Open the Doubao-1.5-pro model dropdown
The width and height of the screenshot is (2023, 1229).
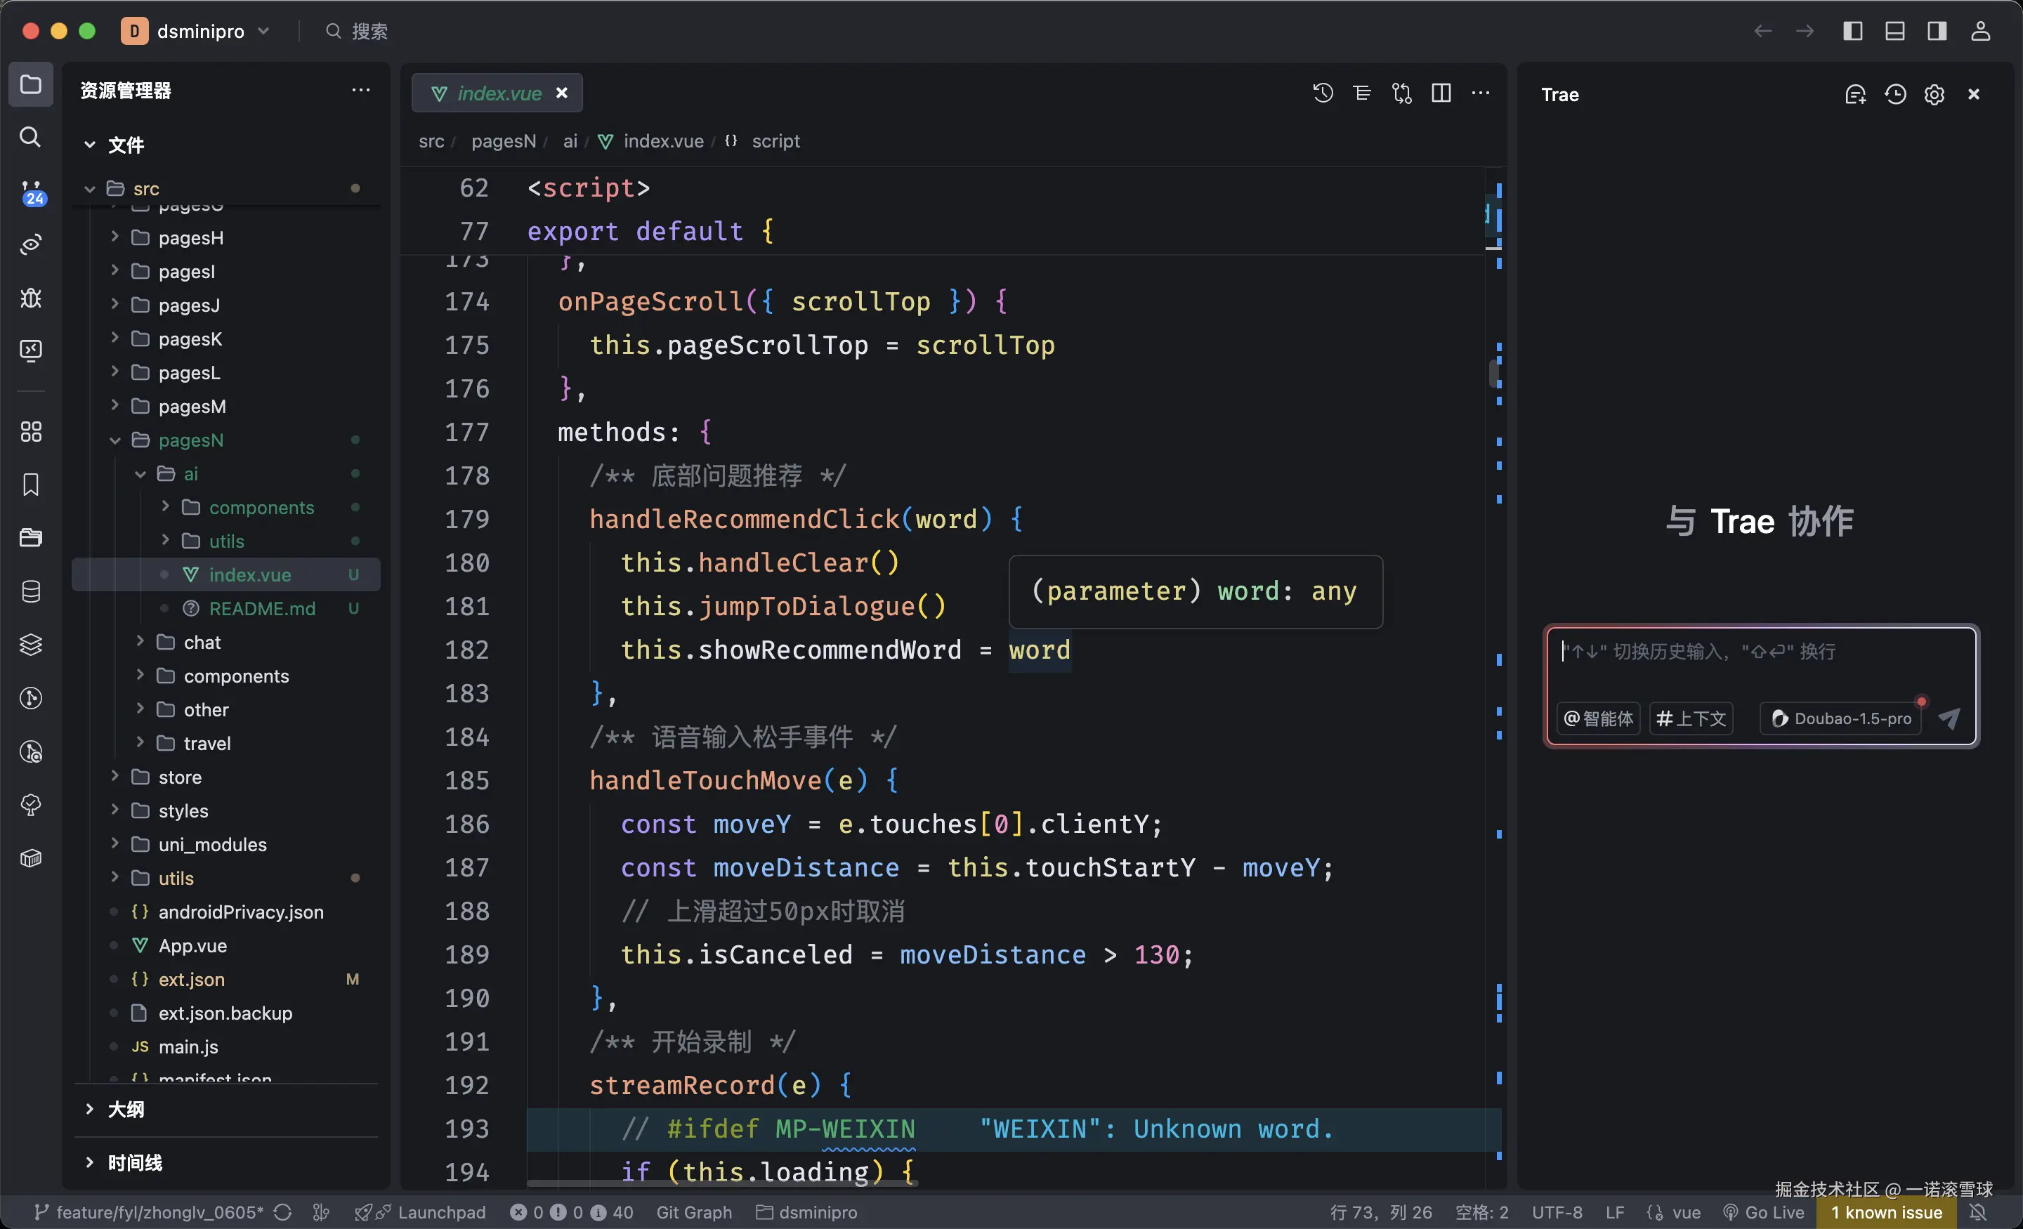pos(1842,718)
